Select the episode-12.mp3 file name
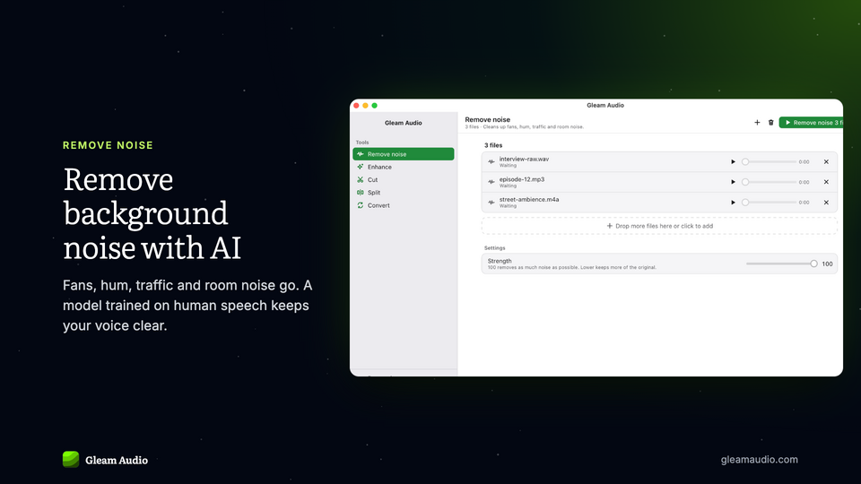The height and width of the screenshot is (484, 861). point(522,179)
